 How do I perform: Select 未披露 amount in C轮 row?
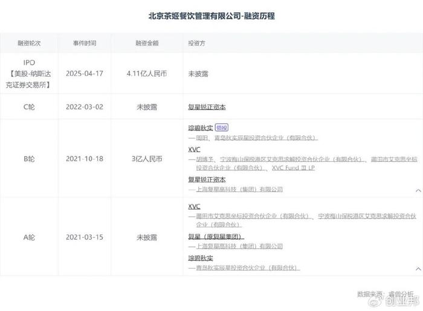pos(147,107)
